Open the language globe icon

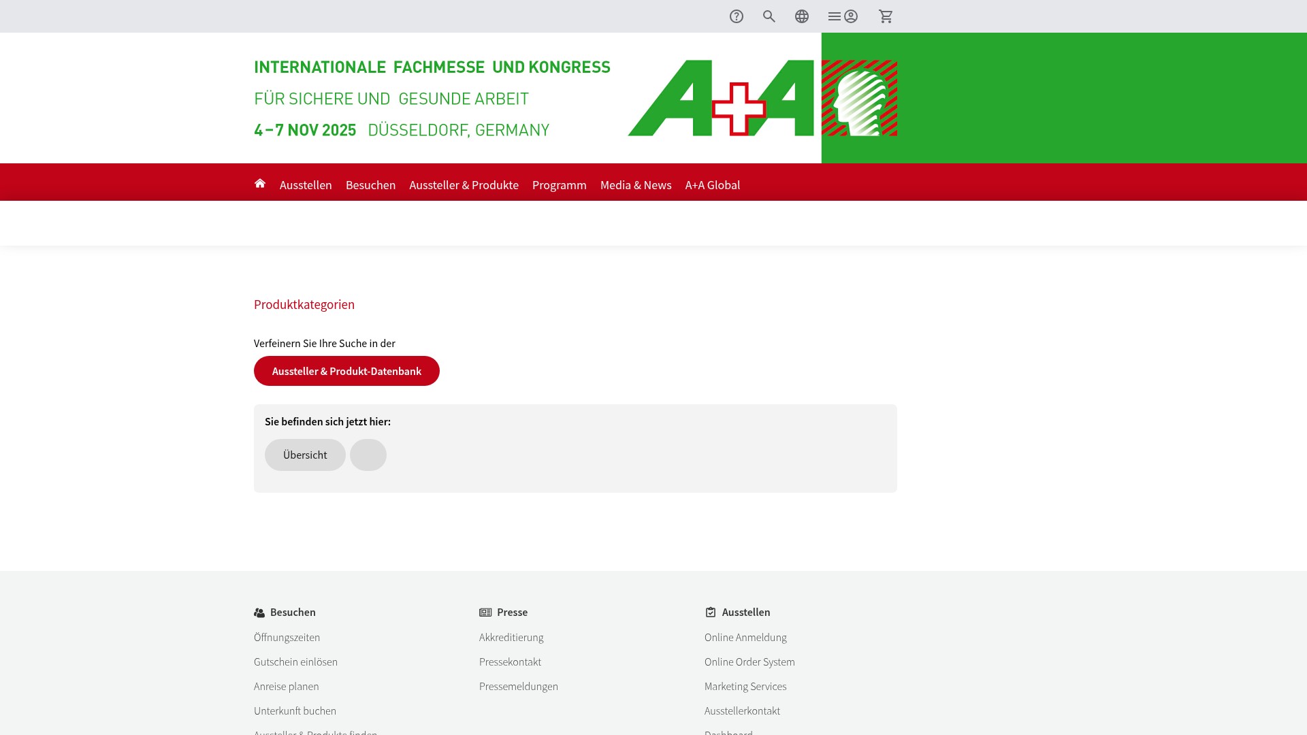point(802,16)
